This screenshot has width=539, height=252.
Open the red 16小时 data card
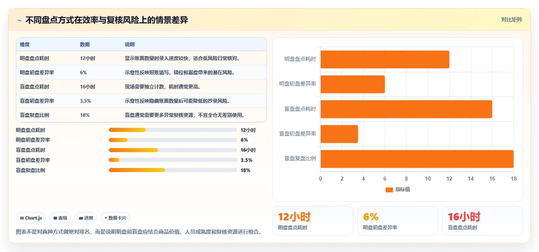tap(483, 221)
